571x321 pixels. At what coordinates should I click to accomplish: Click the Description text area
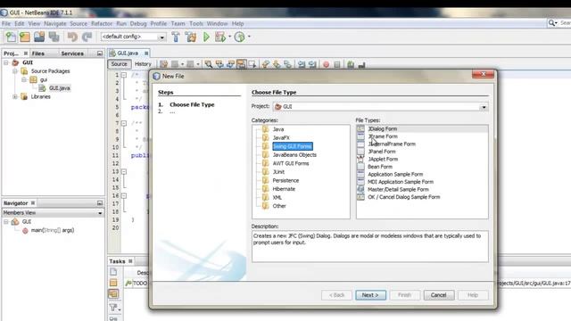pos(369,246)
